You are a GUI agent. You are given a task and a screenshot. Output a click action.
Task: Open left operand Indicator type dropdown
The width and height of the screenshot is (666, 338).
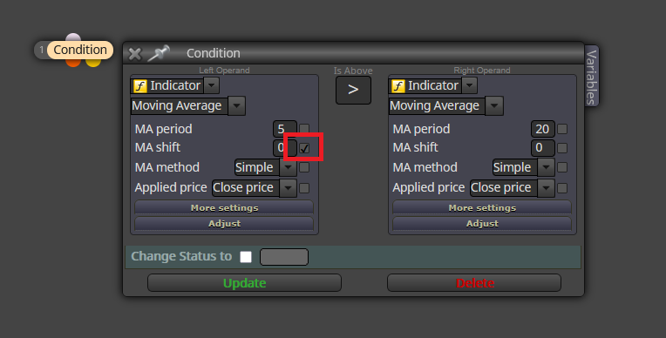pos(211,85)
